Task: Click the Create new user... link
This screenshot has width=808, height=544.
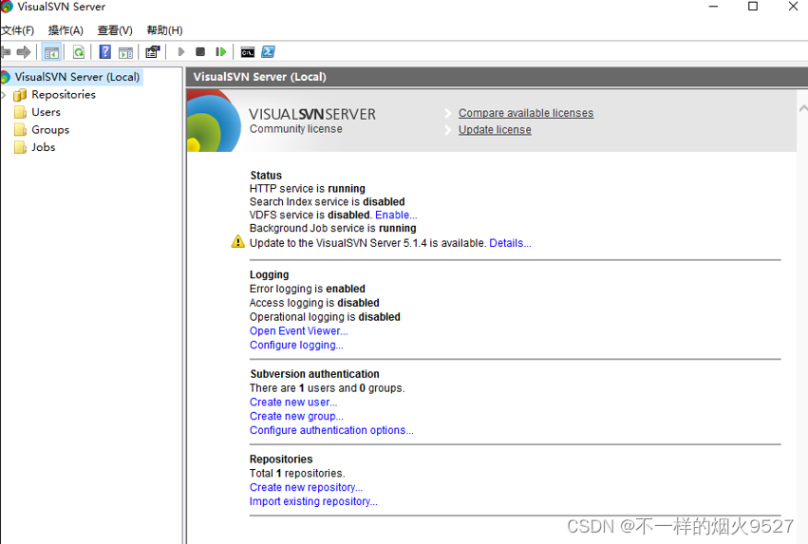Action: [293, 402]
